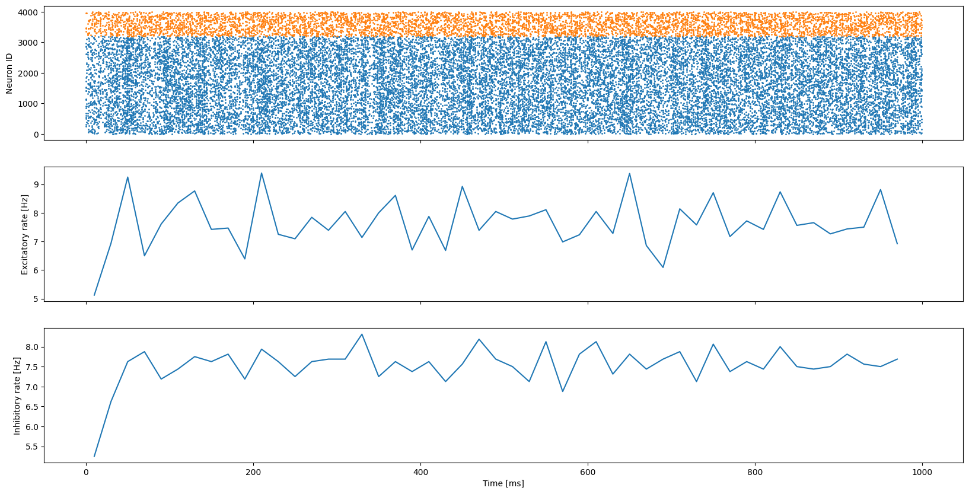Click the 'Excitatory rate [Hz]' axis label
The height and width of the screenshot is (494, 969).
tap(25, 235)
